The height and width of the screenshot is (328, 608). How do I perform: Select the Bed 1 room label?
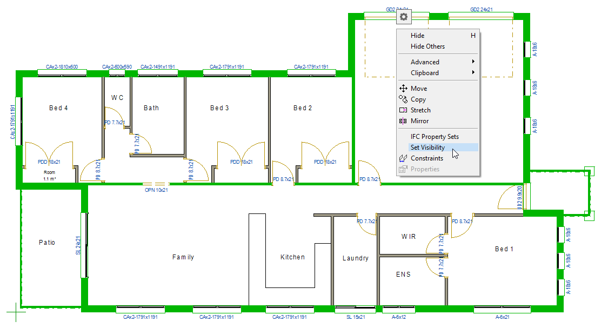tap(503, 249)
